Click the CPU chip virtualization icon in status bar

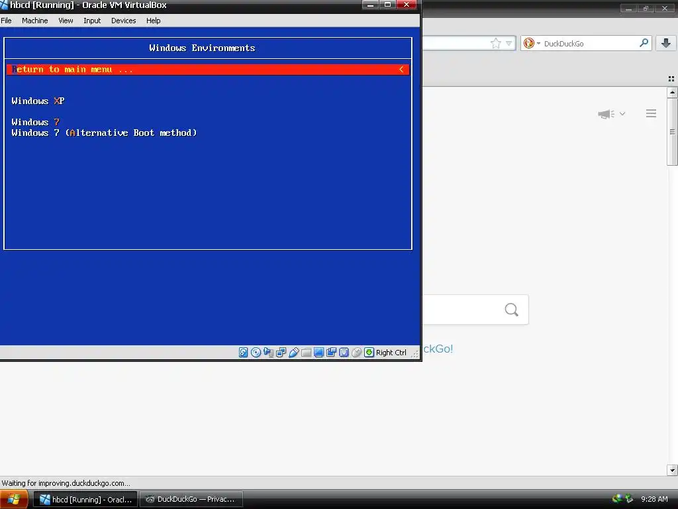click(x=344, y=353)
